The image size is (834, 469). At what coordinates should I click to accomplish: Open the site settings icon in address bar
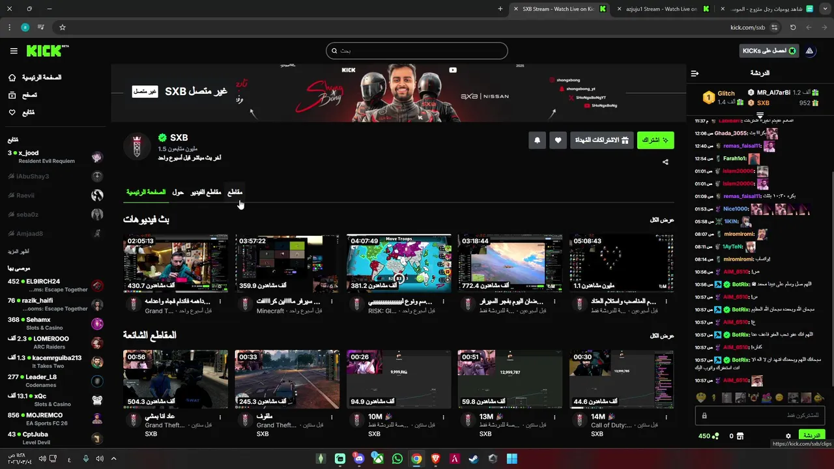[774, 27]
